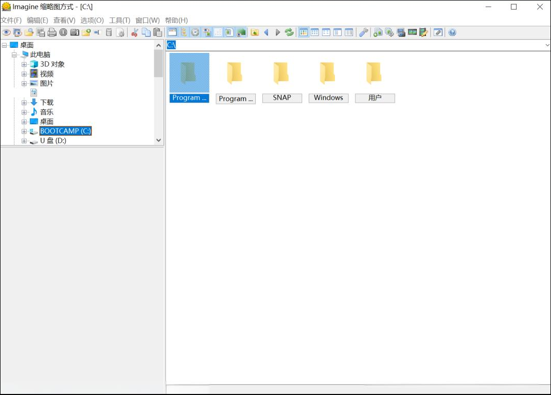Expand the 音乐 tree node
551x395 pixels.
[24, 112]
